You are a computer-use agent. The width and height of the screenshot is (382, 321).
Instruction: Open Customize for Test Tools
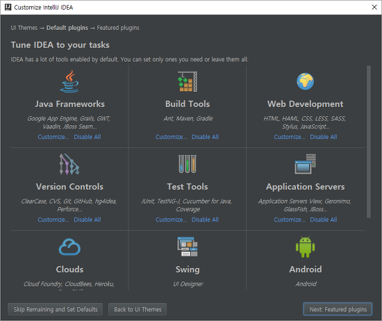point(172,220)
